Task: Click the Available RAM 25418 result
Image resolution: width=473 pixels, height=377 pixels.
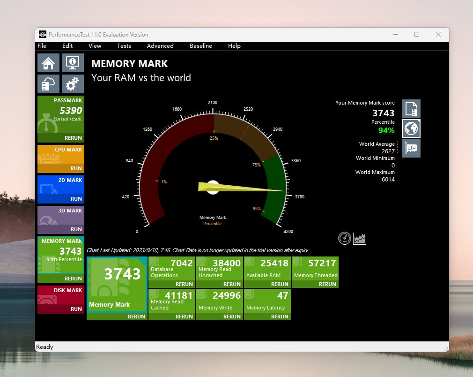Action: tap(267, 269)
